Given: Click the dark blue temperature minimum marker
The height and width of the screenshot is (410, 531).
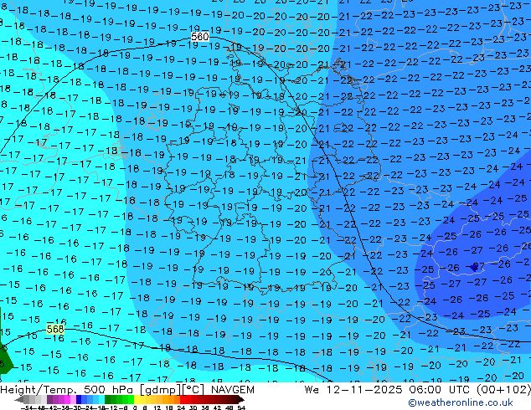Looking at the screenshot, I should click(476, 267).
